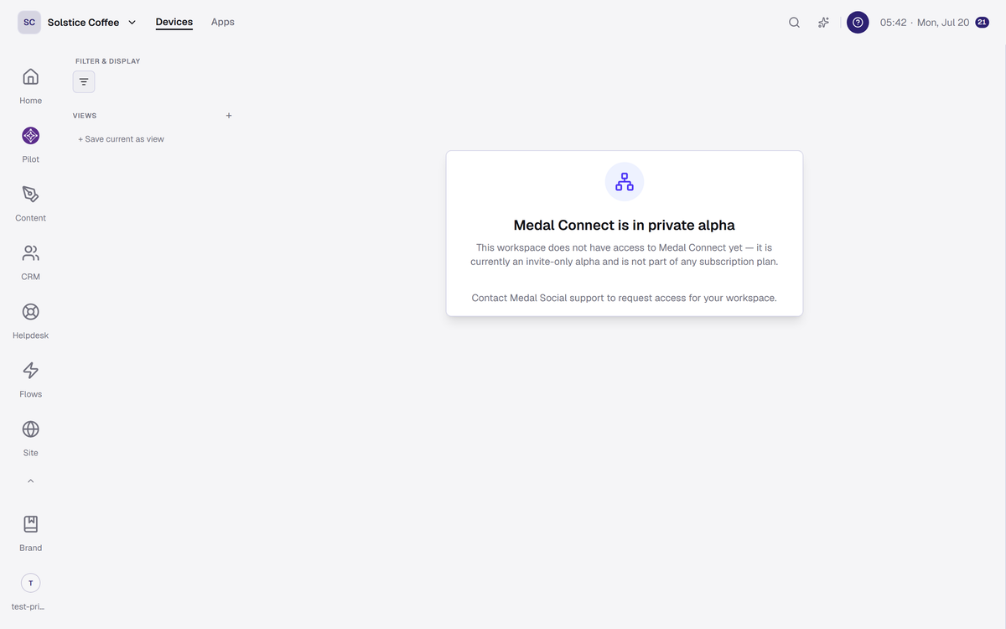1006x629 pixels.
Task: Switch to the Devices tab
Action: (x=174, y=23)
